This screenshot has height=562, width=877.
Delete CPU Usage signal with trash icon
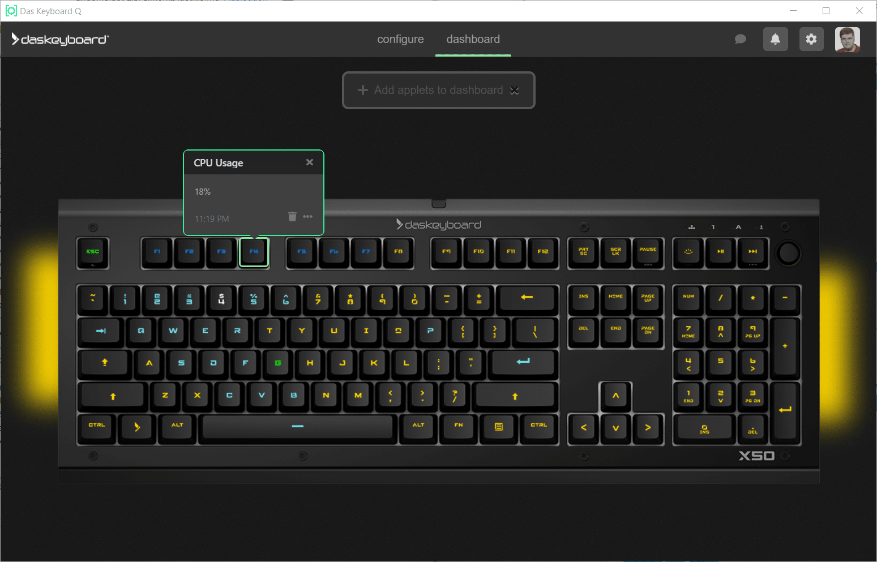point(292,217)
